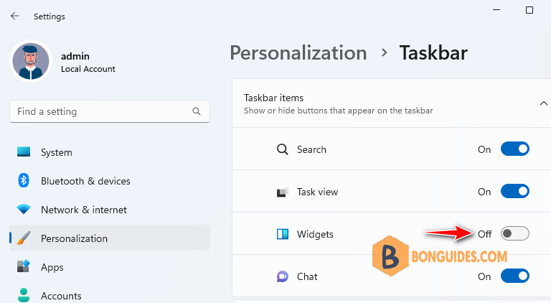Viewport: 551px width, 303px height.
Task: Collapse the Taskbar items section chevron
Action: point(543,103)
